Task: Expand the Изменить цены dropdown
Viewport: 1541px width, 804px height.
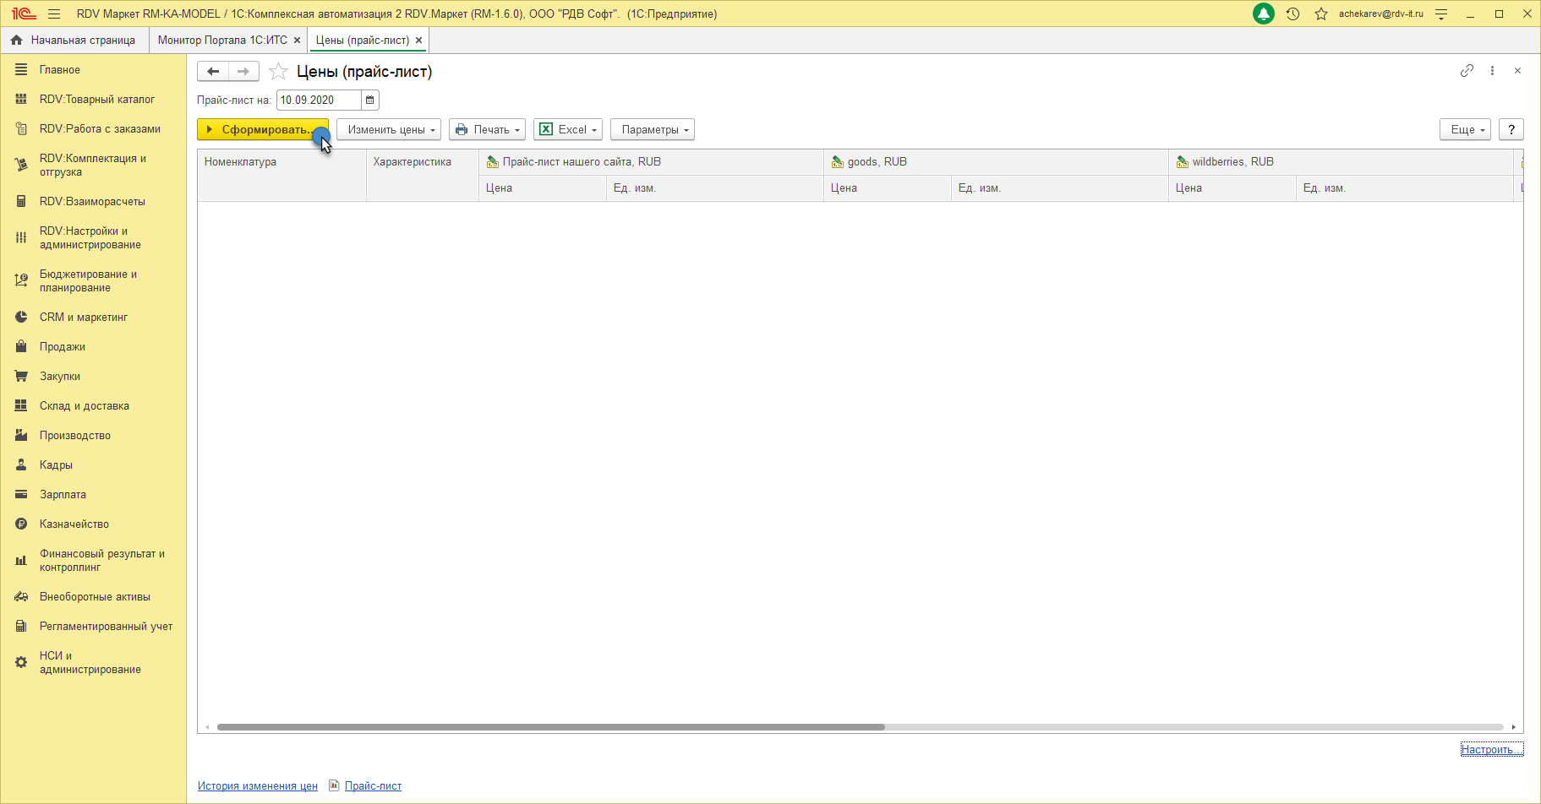Action: pos(389,130)
